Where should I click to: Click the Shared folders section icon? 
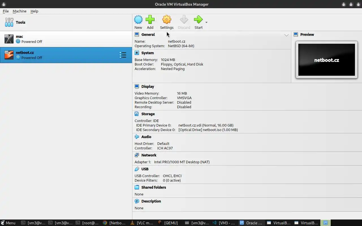[x=137, y=187]
